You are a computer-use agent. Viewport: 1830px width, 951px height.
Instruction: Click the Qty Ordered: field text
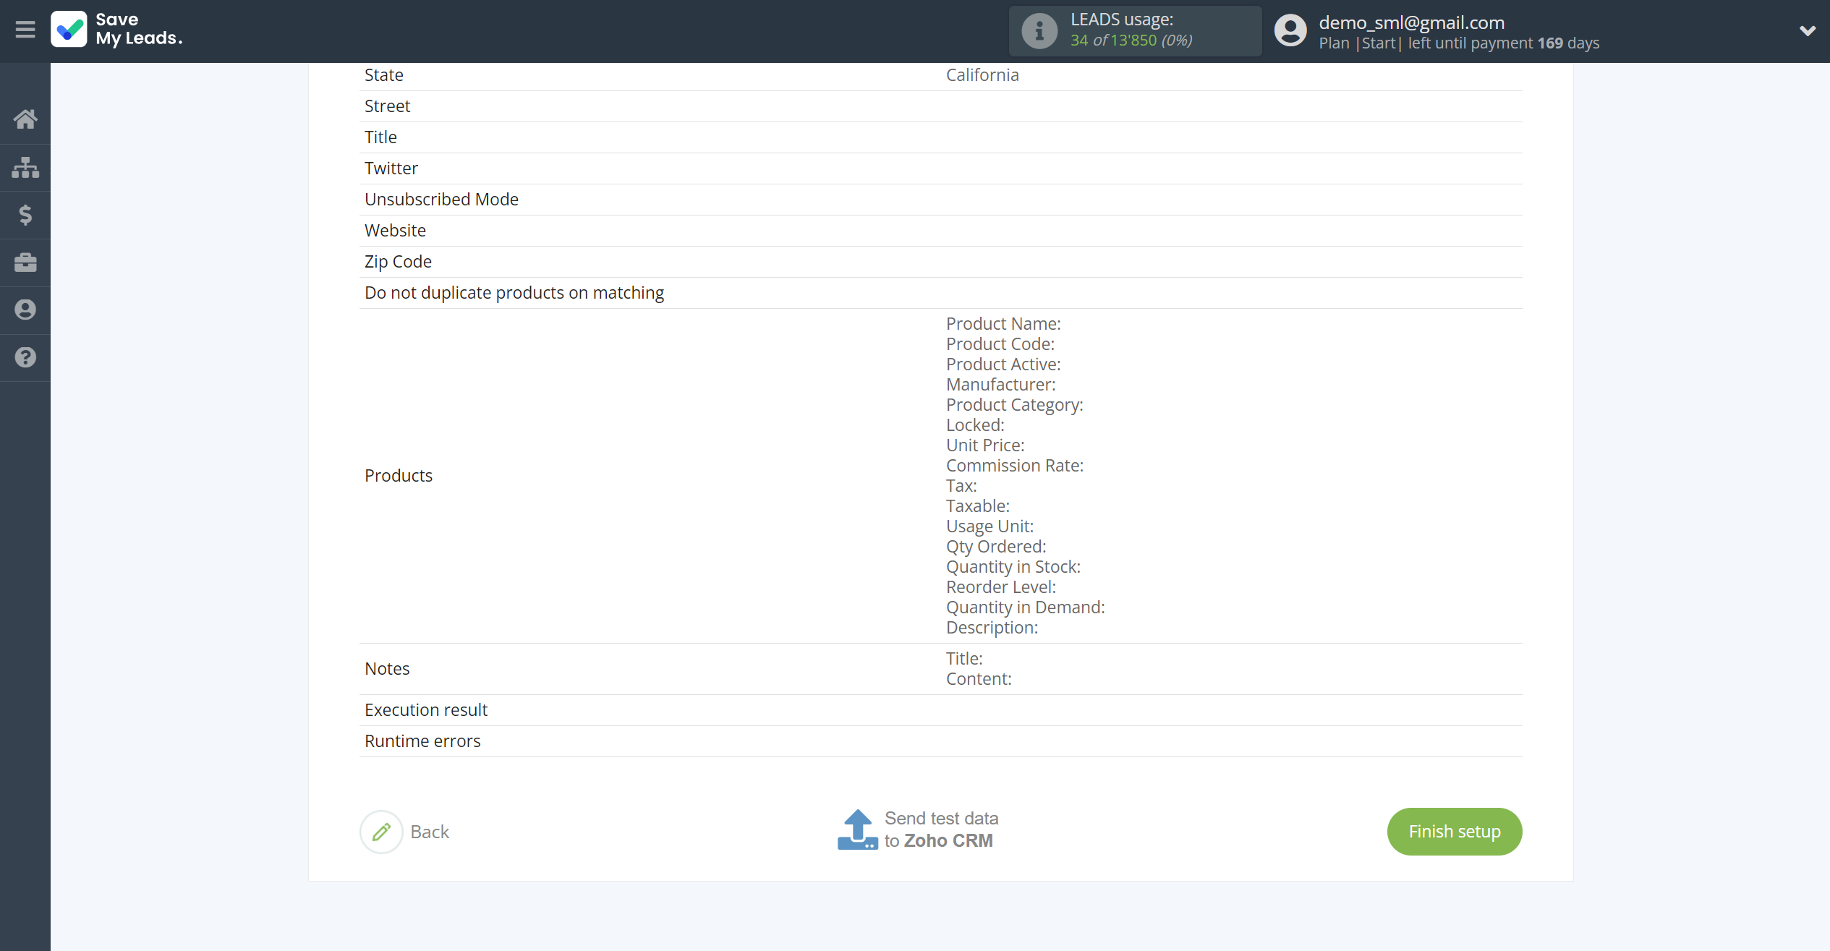996,547
